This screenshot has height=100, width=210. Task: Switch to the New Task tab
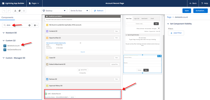coord(129,19)
